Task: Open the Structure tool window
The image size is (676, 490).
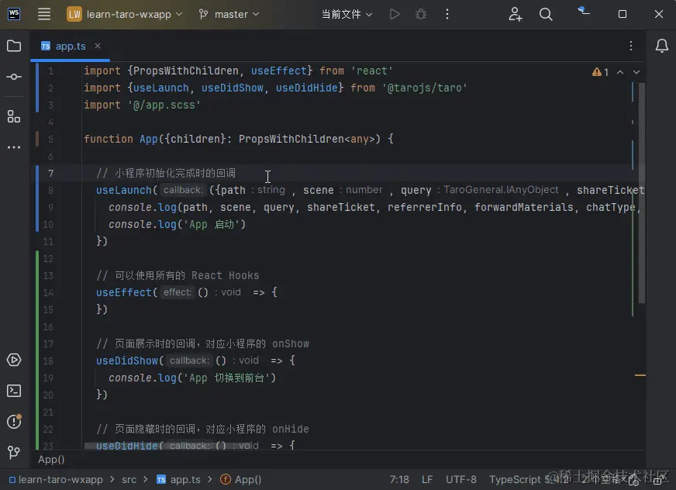Action: 14,116
